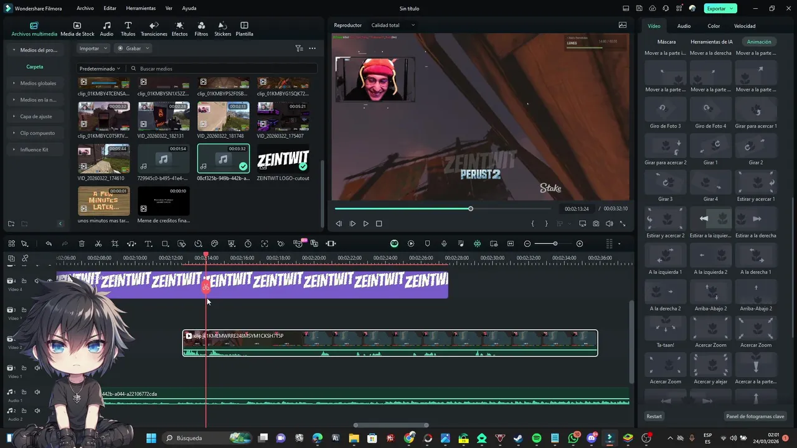Image resolution: width=797 pixels, height=448 pixels.
Task: Take a snapshot of the preview
Action: pos(596,223)
